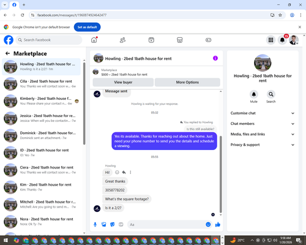Open the taskbar clock showing 5:58 AM
Screen dimensions: 306x245
tap(285, 240)
